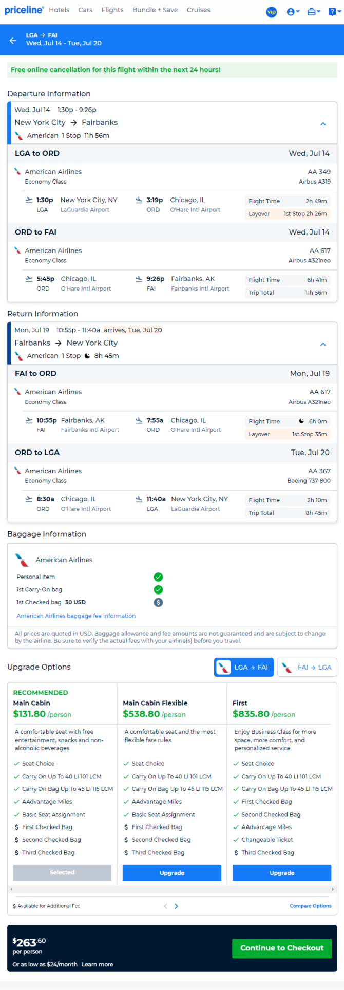This screenshot has height=990, width=344.
Task: Open the help question mark icon
Action: pyautogui.click(x=334, y=12)
